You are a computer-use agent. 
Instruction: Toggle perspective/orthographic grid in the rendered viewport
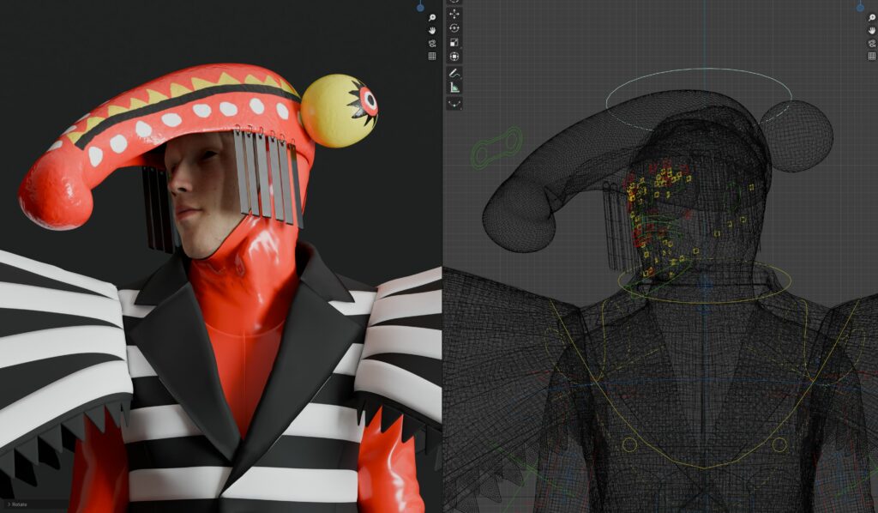tap(432, 56)
